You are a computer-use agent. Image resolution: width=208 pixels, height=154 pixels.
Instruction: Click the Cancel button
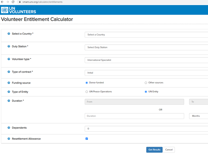(x=169, y=150)
